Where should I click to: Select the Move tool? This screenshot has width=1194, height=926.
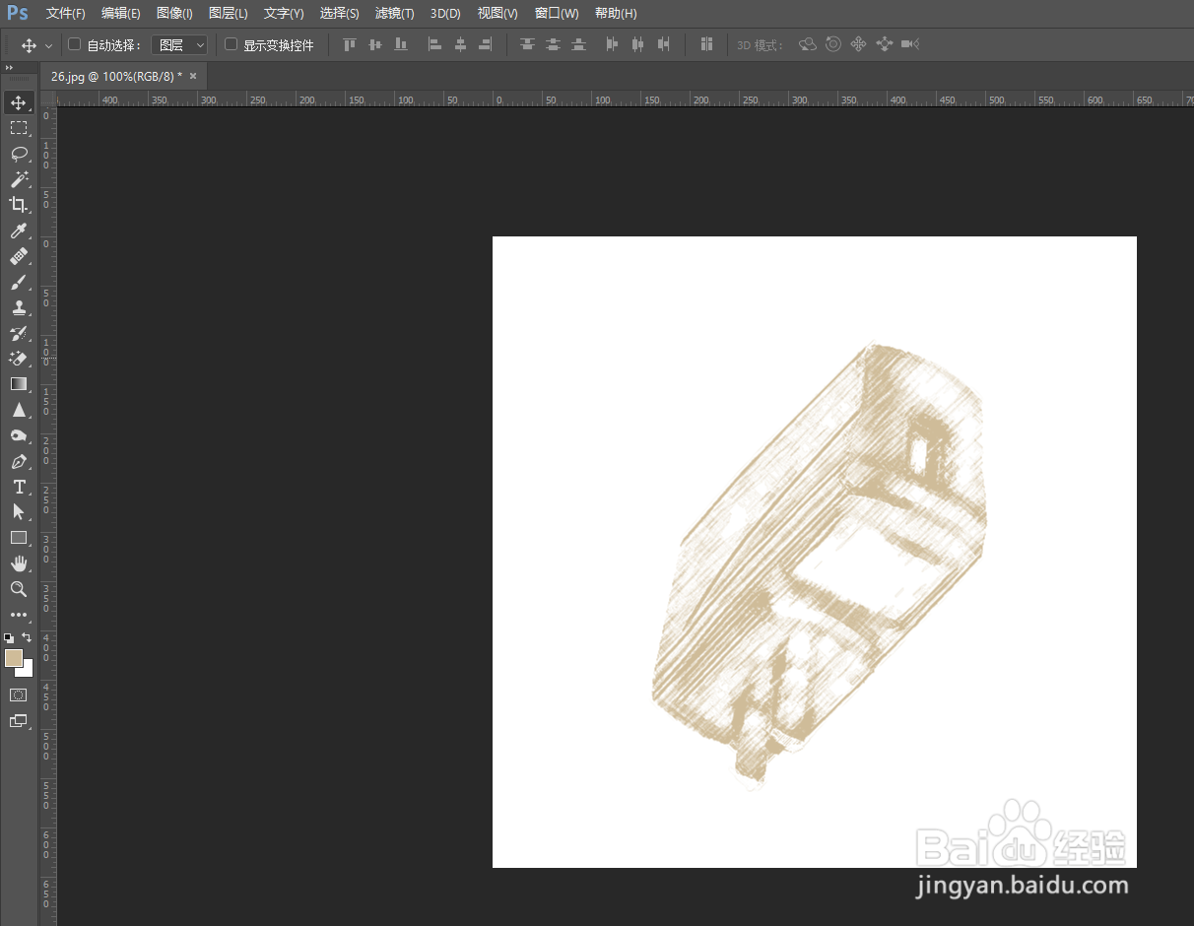19,102
